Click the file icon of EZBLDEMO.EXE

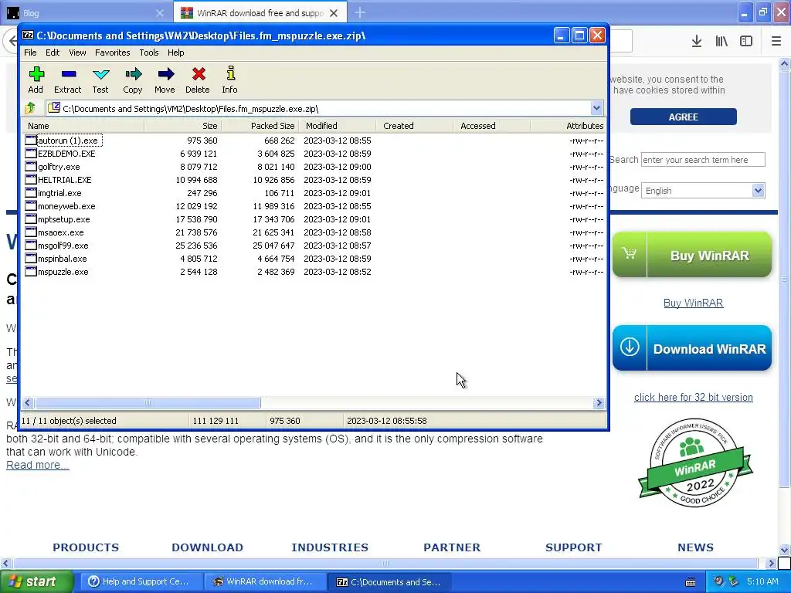(x=31, y=154)
